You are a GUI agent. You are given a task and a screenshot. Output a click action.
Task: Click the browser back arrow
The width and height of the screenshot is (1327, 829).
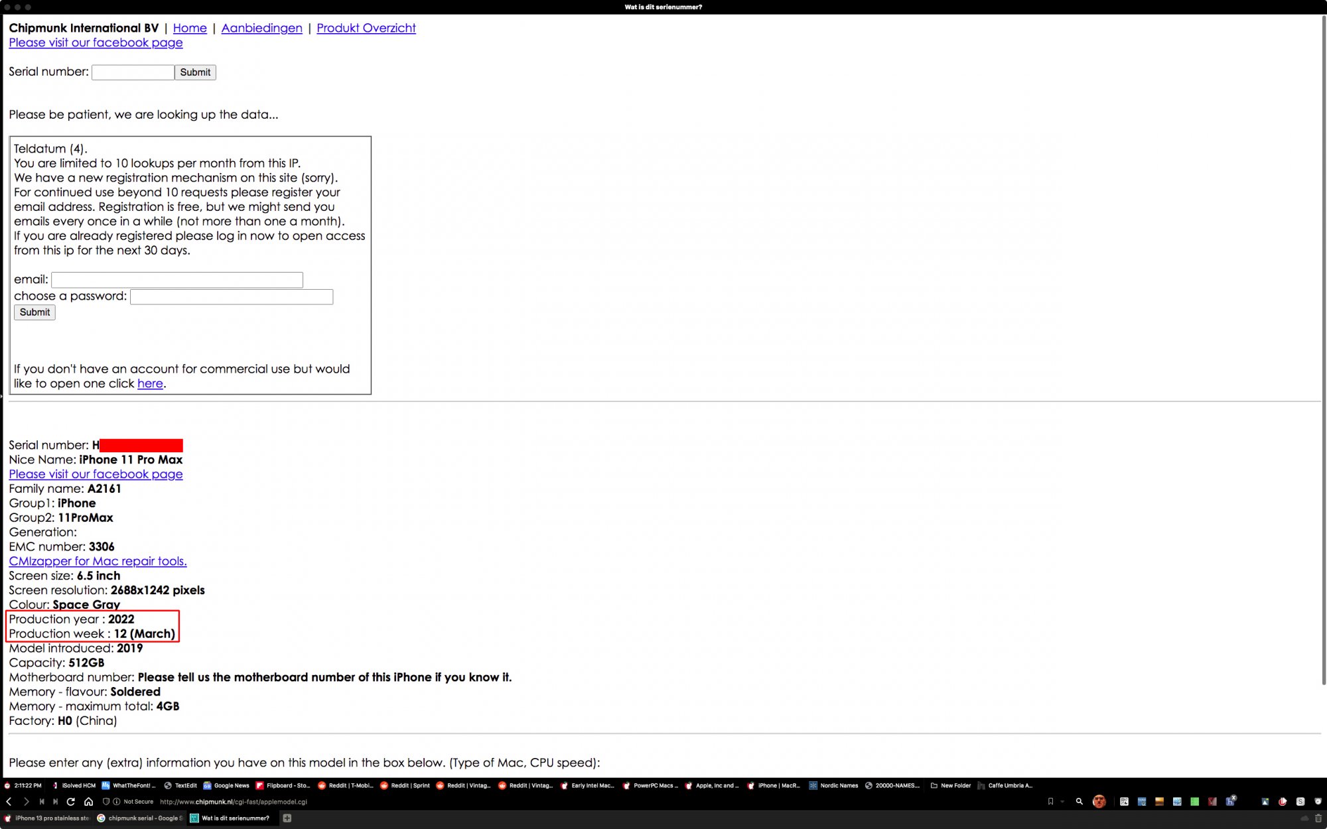click(9, 802)
